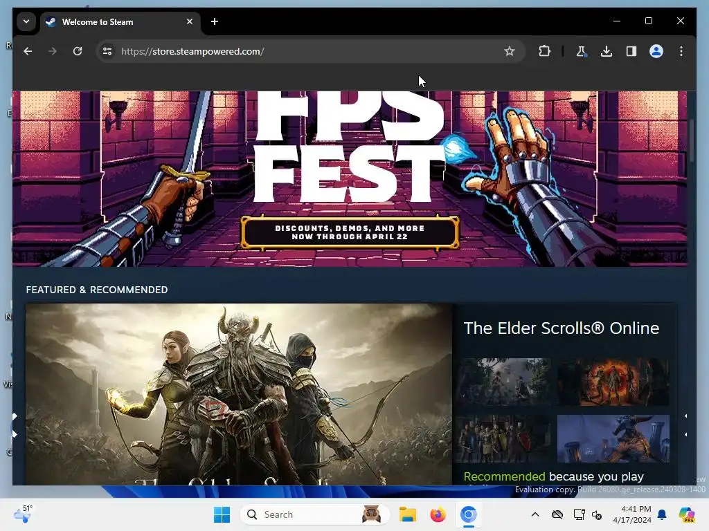
Task: Click the taskbar Search box
Action: [315, 514]
